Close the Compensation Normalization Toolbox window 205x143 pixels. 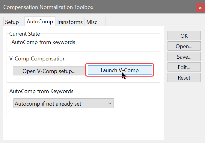click(x=200, y=7)
